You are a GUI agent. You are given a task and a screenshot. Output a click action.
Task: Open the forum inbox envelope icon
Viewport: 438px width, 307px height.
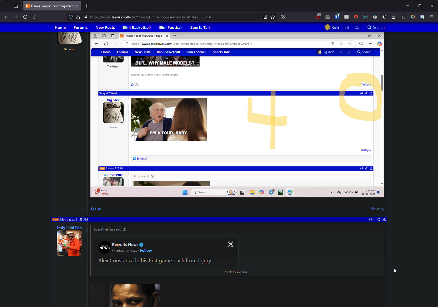coord(347,27)
